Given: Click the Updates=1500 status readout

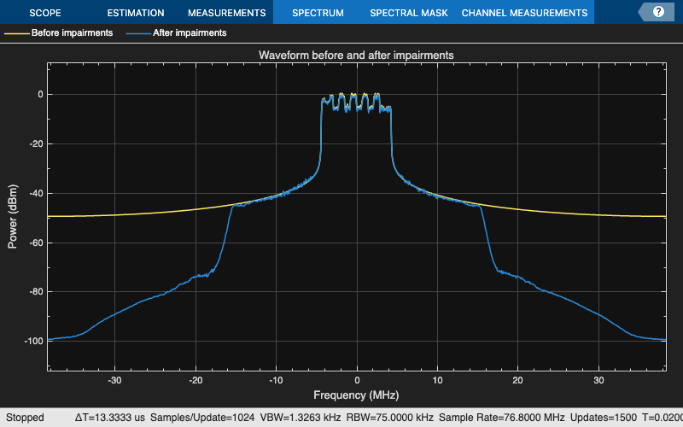Looking at the screenshot, I should coord(604,418).
